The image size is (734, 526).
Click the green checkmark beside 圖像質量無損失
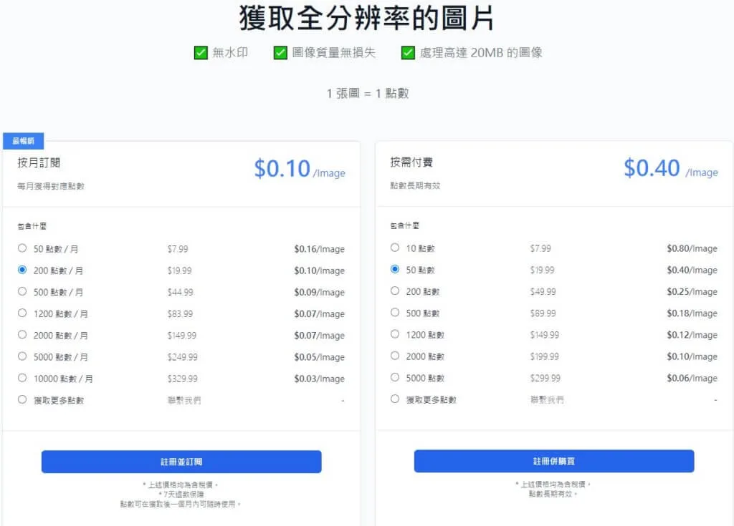click(280, 53)
